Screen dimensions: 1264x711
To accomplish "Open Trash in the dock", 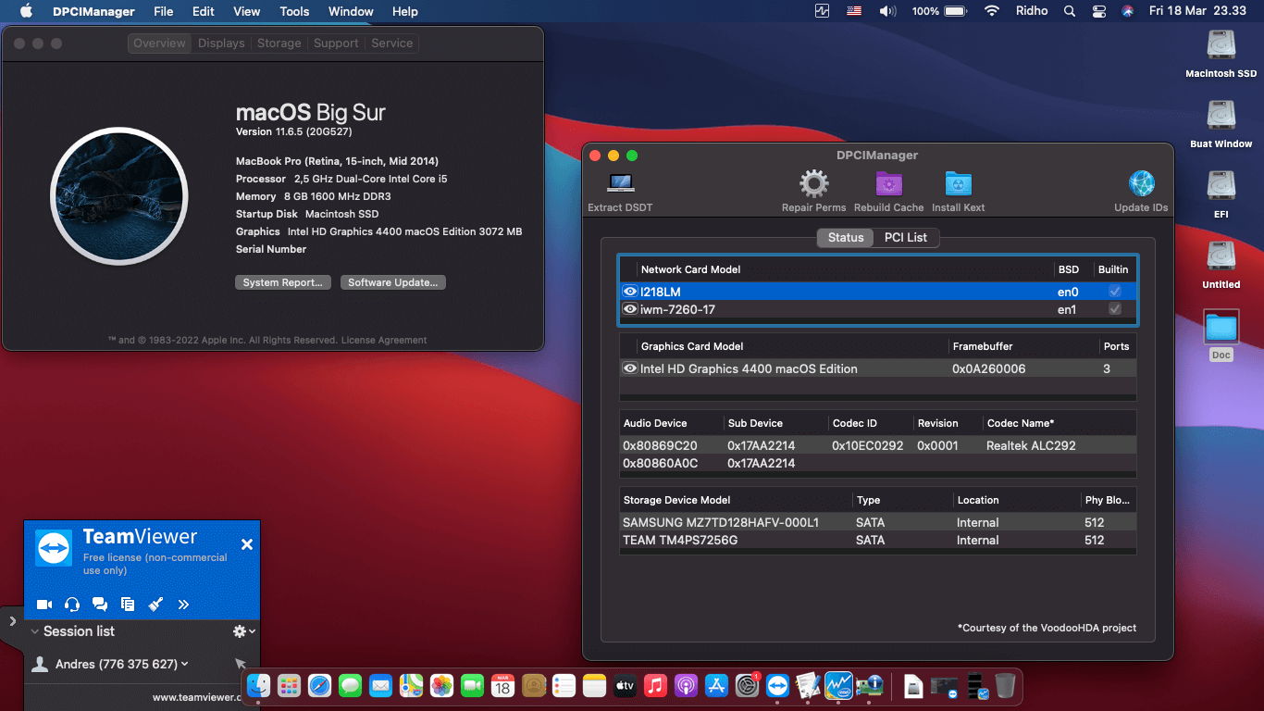I will (x=1006, y=686).
